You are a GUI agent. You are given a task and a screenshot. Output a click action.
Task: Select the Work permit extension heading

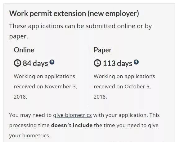tap(74, 14)
